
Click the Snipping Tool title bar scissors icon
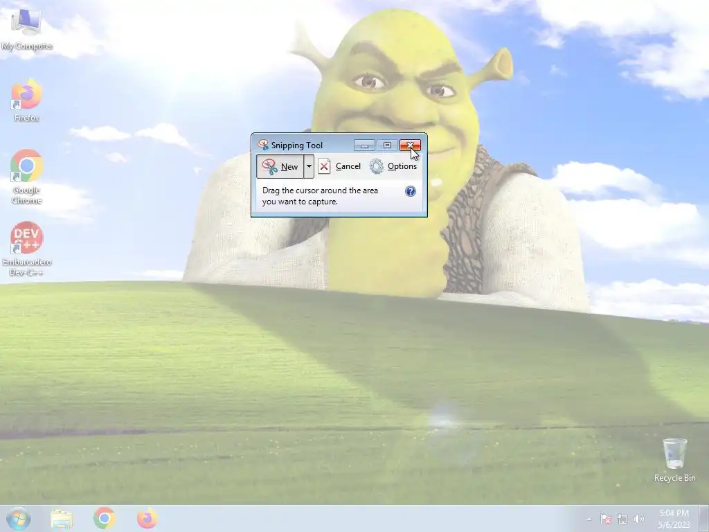pyautogui.click(x=263, y=145)
